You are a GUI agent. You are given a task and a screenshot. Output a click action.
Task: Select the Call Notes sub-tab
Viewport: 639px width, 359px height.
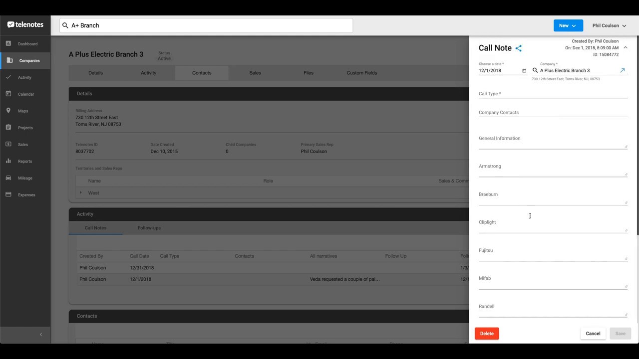(x=95, y=228)
